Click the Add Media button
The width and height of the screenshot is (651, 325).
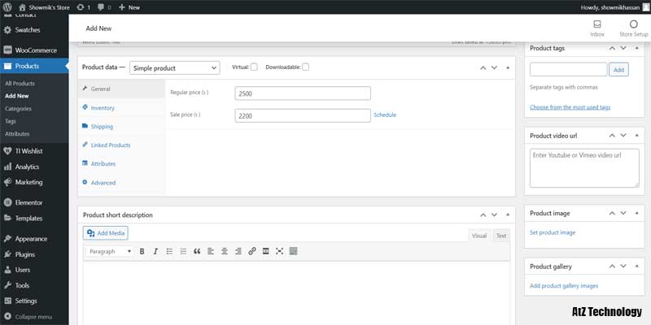[106, 233]
